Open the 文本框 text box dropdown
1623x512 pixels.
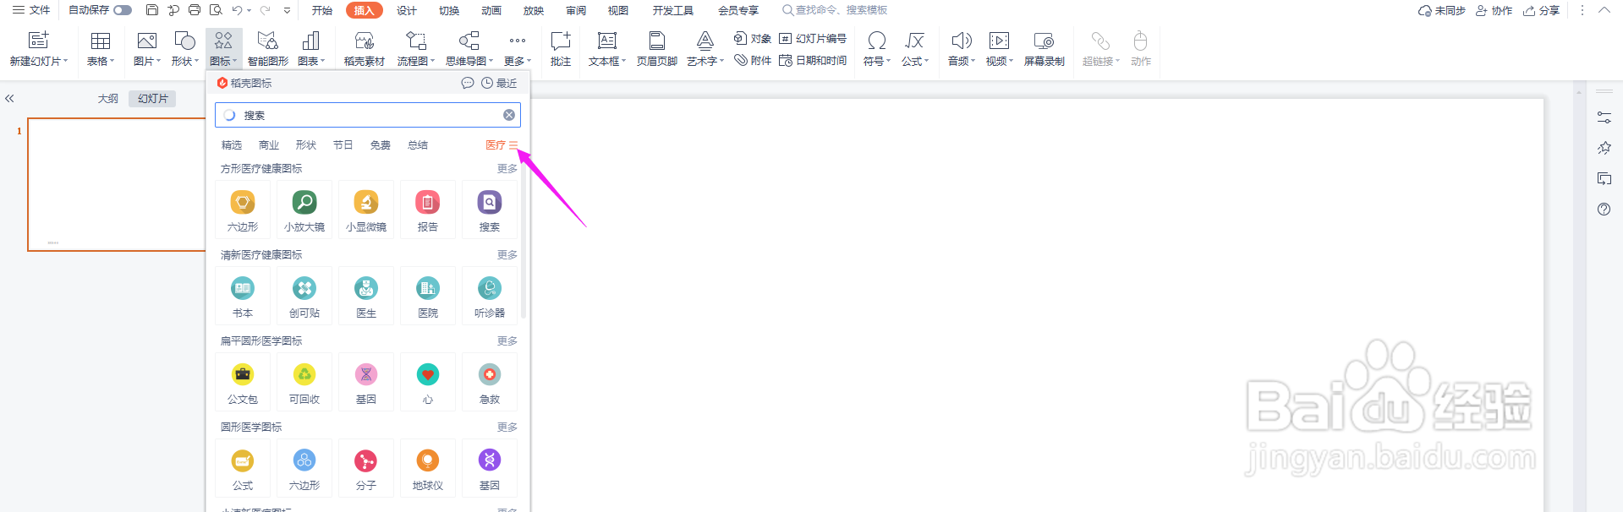[607, 49]
